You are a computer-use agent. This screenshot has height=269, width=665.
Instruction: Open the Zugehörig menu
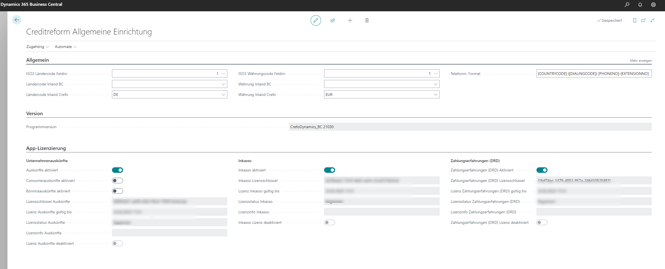click(38, 47)
